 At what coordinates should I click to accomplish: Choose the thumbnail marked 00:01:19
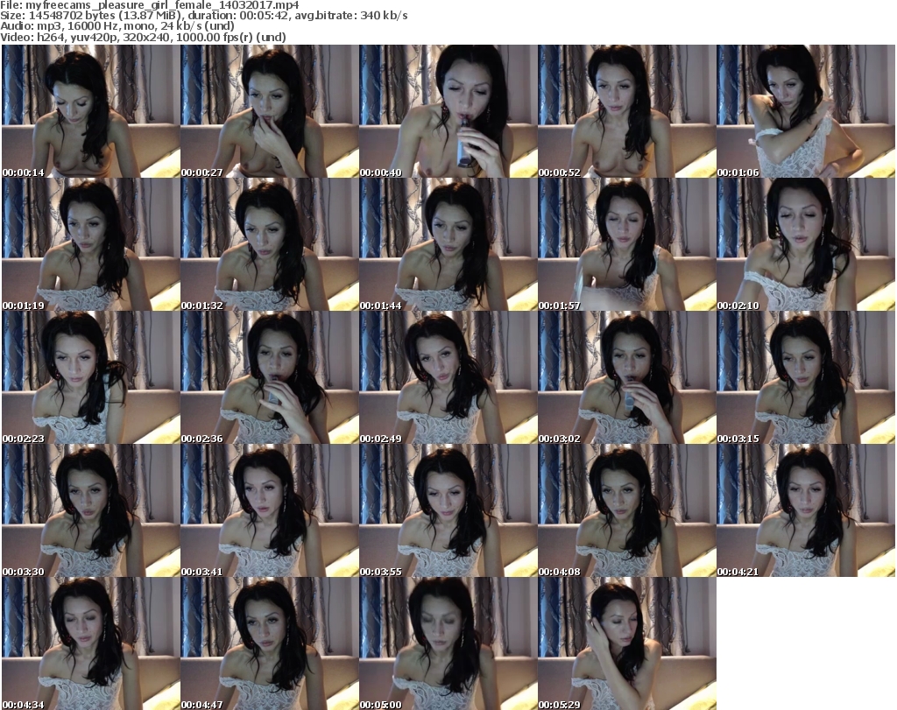coord(91,244)
